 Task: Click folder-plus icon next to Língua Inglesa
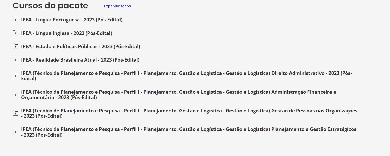click(x=15, y=33)
